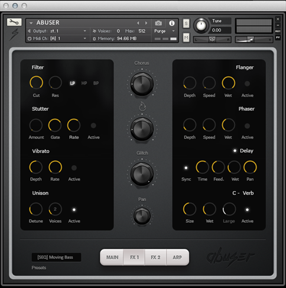Select the LP filter type
Image resolution: width=286 pixels, height=288 pixels.
(x=73, y=83)
